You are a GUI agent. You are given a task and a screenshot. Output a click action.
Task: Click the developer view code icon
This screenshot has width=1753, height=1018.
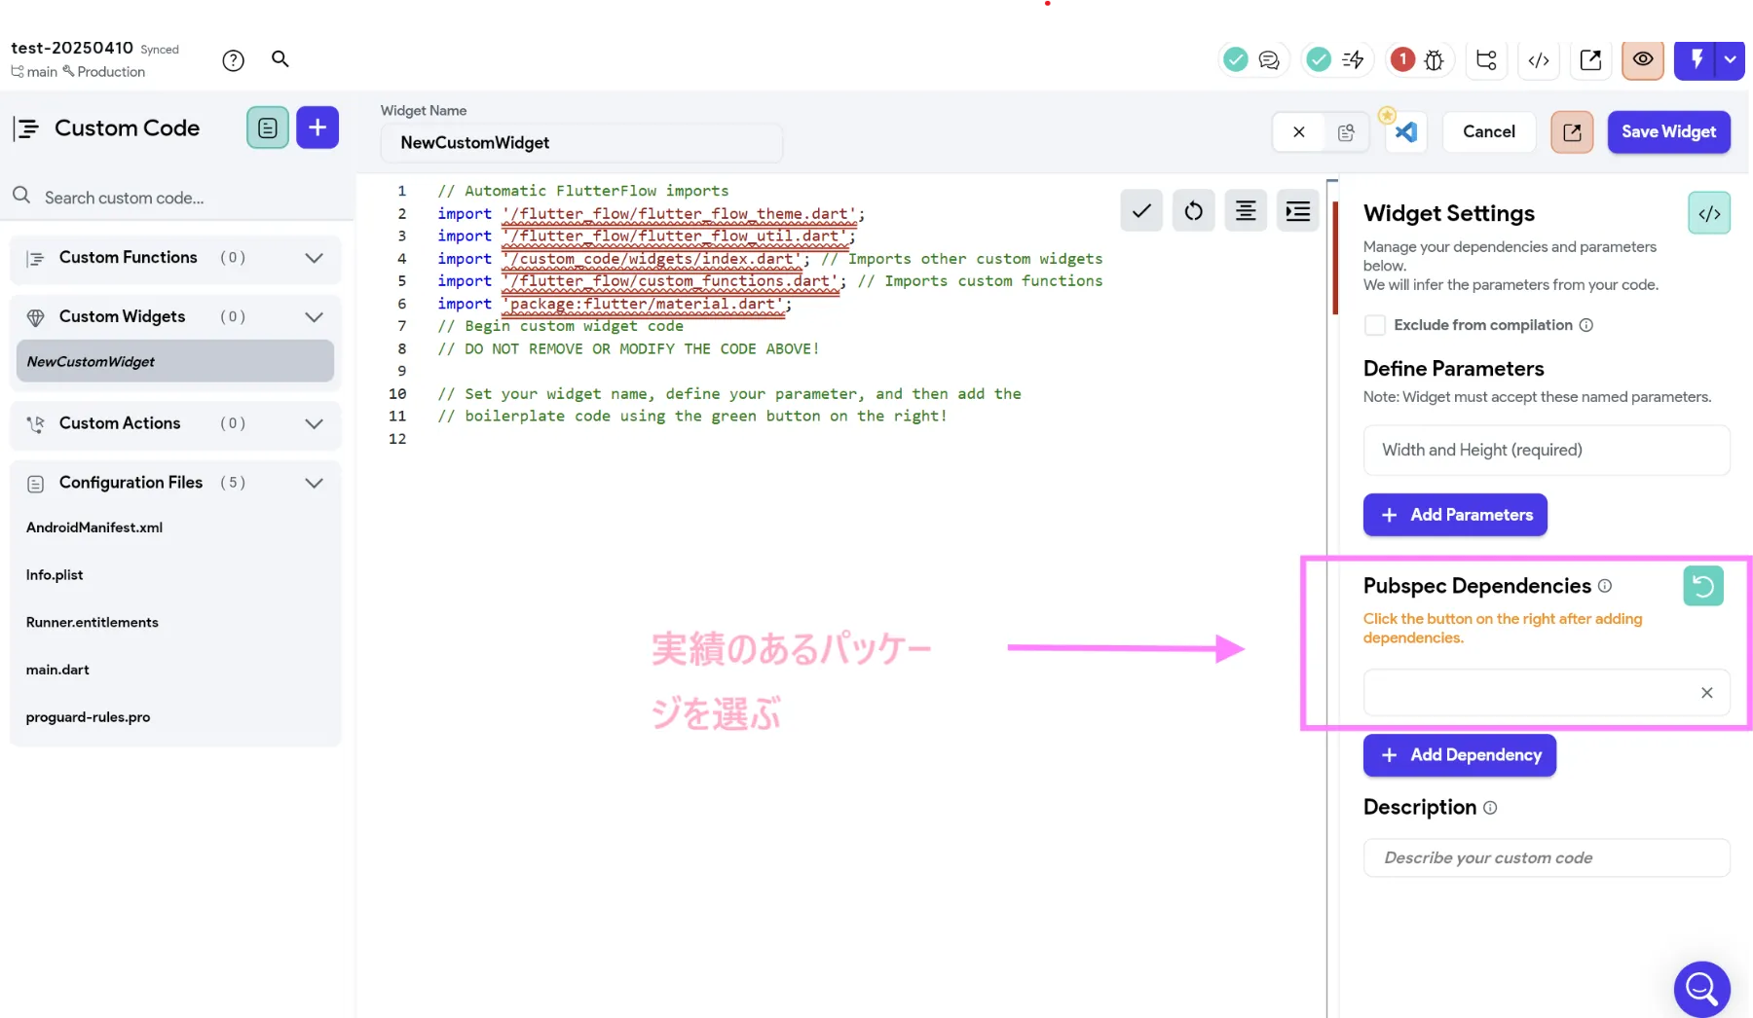(x=1539, y=60)
